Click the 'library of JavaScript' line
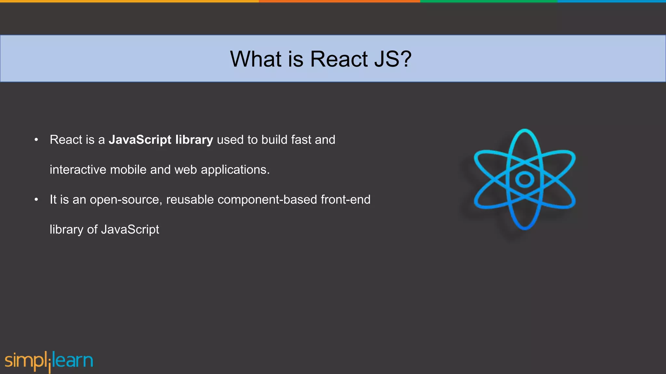Viewport: 666px width, 374px height. [104, 230]
